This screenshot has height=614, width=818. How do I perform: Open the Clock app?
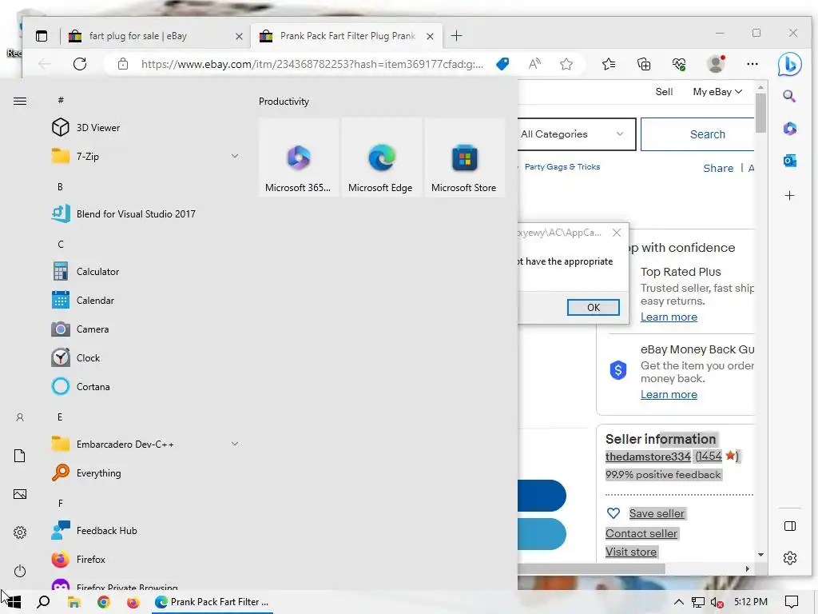pos(146,357)
